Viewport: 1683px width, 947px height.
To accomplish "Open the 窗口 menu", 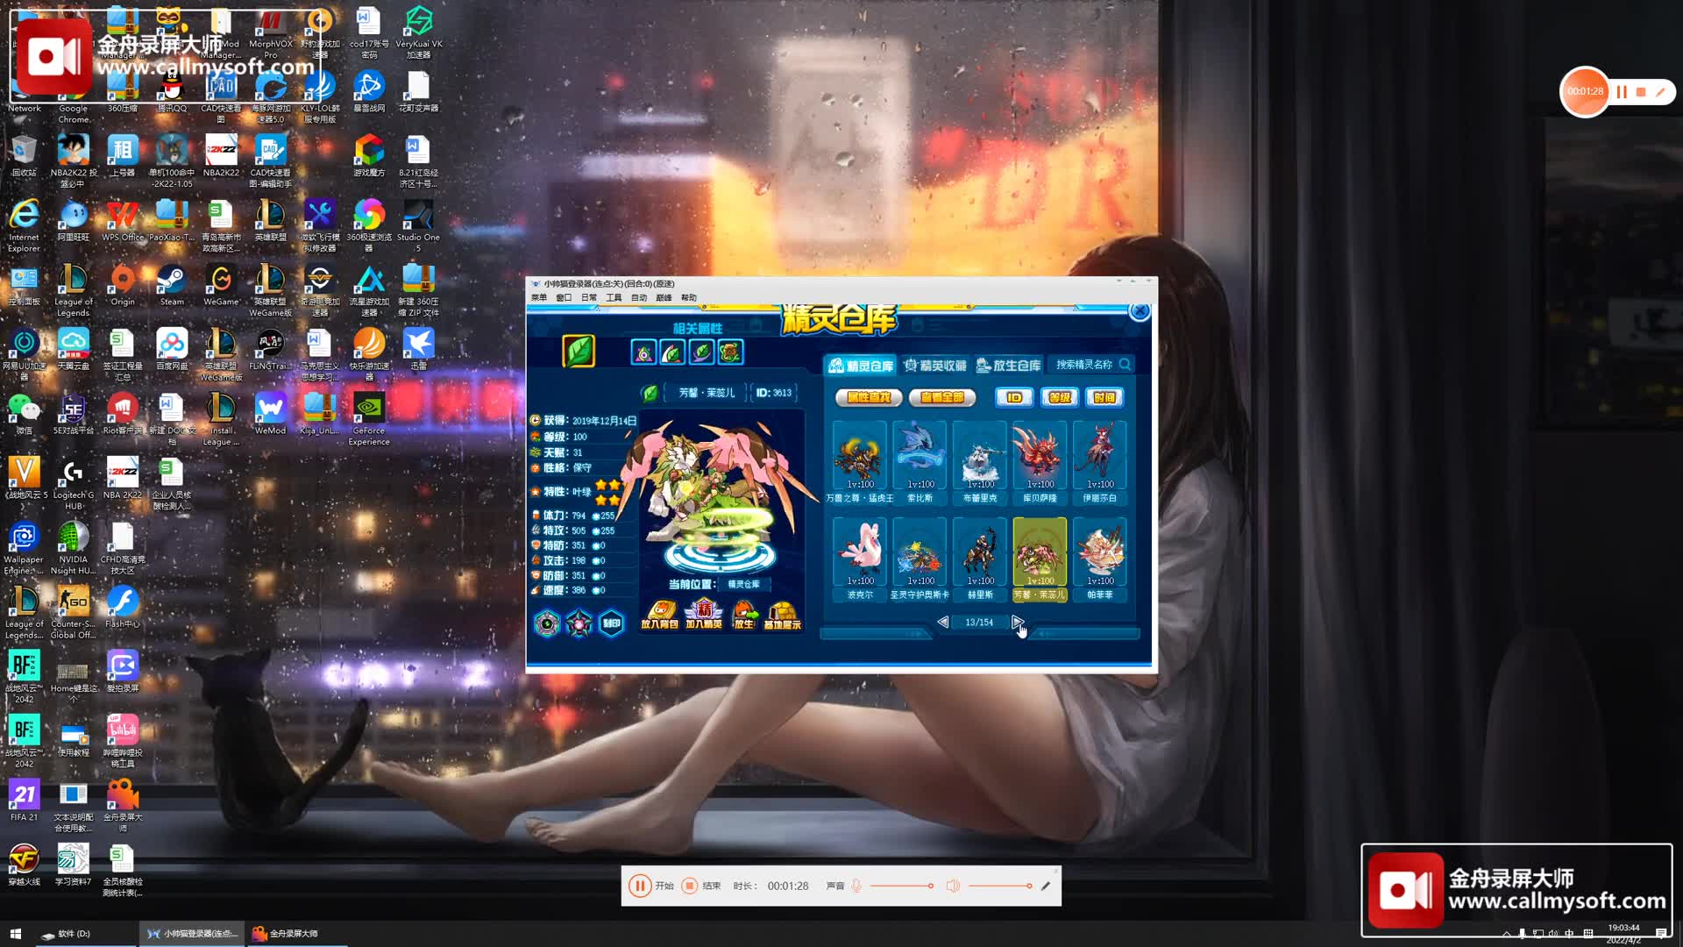I will pyautogui.click(x=564, y=298).
